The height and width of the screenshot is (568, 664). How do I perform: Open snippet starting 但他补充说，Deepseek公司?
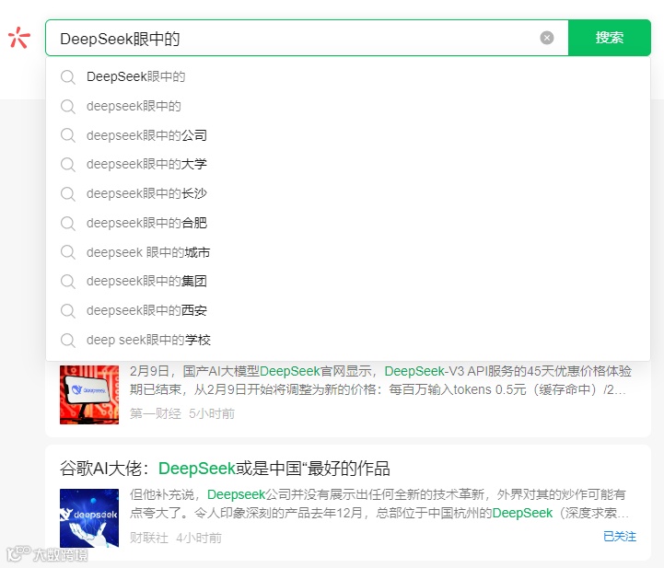click(379, 504)
